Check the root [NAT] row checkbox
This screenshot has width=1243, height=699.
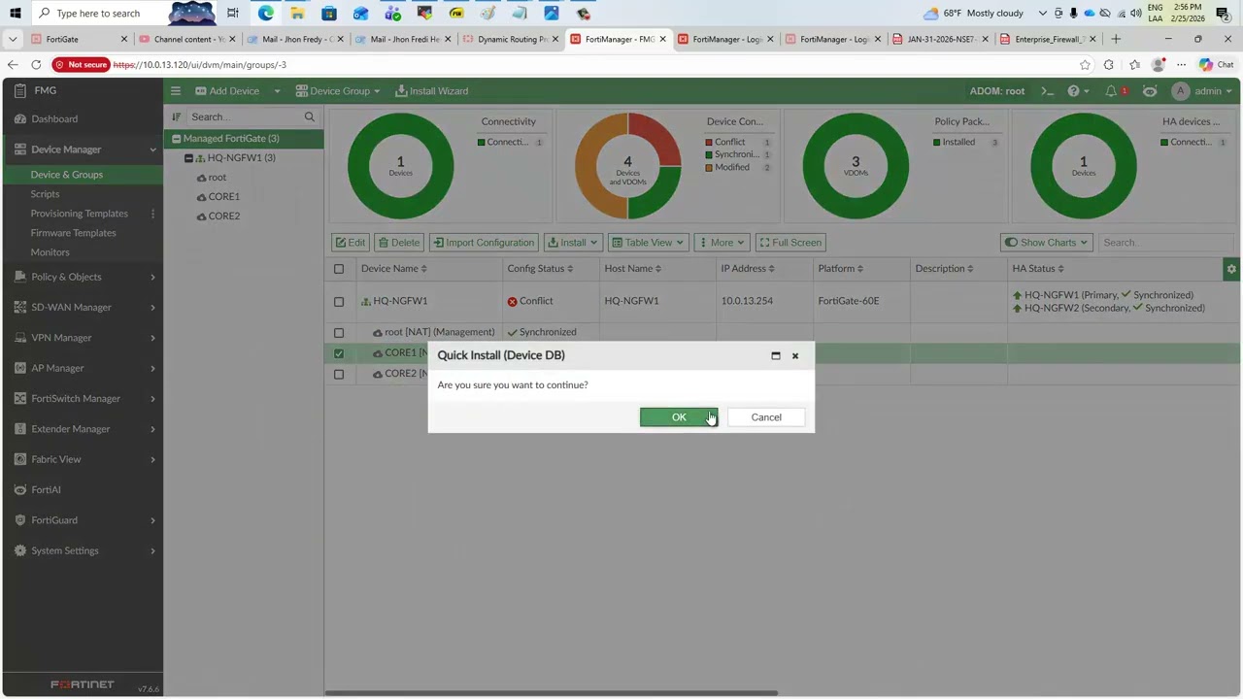339,333
